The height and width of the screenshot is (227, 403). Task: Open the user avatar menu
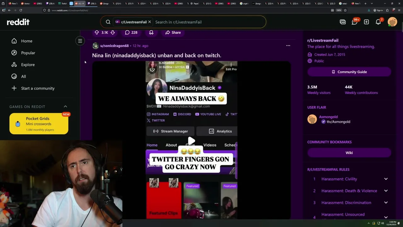click(x=392, y=22)
